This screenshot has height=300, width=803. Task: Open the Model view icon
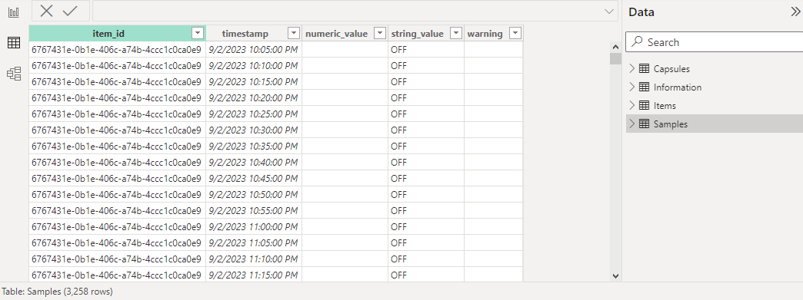point(14,74)
